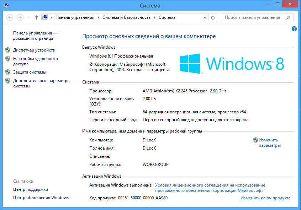Image resolution: width=301 pixels, height=210 pixels.
Task: Minimize the Система window
Action: click(x=268, y=4)
